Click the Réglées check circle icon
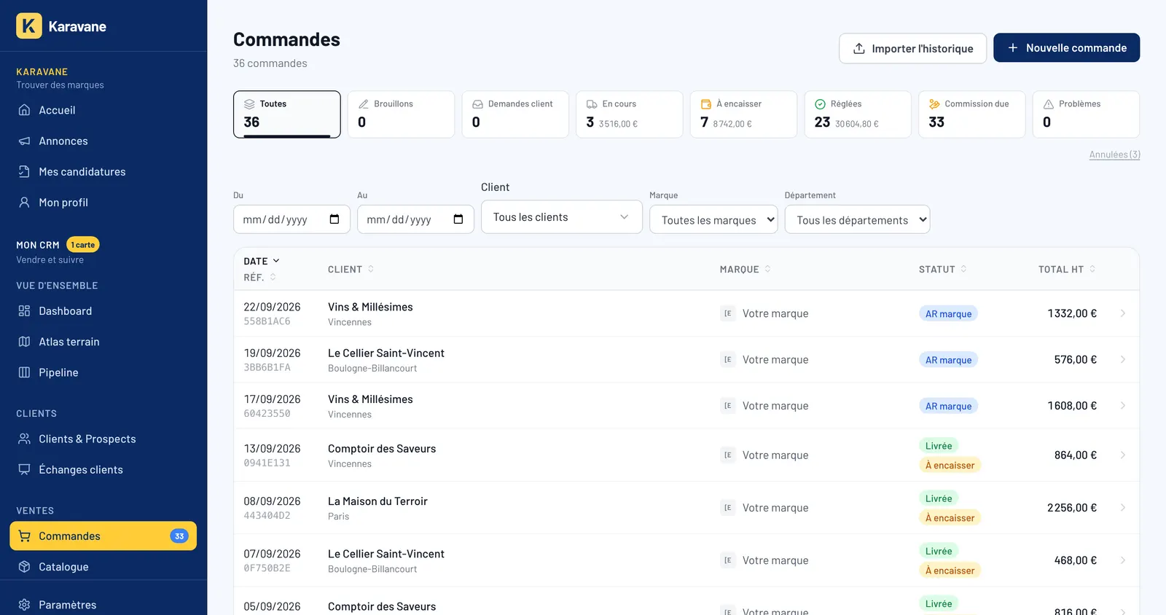This screenshot has width=1166, height=615. point(820,104)
